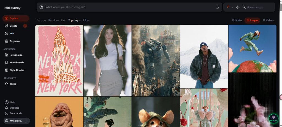Click the Explore compass icon
282x127 pixels.
pyautogui.click(x=7, y=18)
